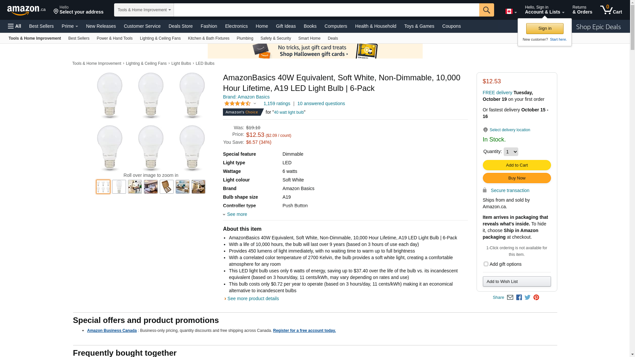
Task: Select the single bulb thumbnail image
Action: 119,187
